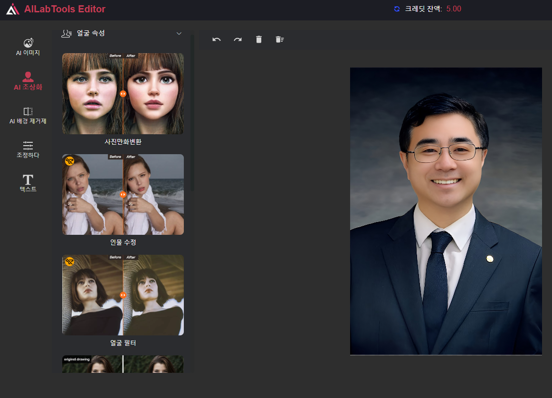Collapse the 얼굴 속성 dropdown chevron
The height and width of the screenshot is (398, 552).
pos(179,33)
